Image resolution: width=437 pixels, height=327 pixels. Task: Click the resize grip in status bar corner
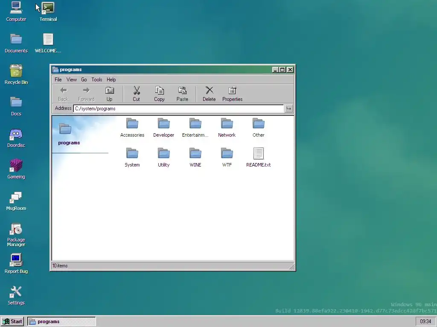point(291,267)
